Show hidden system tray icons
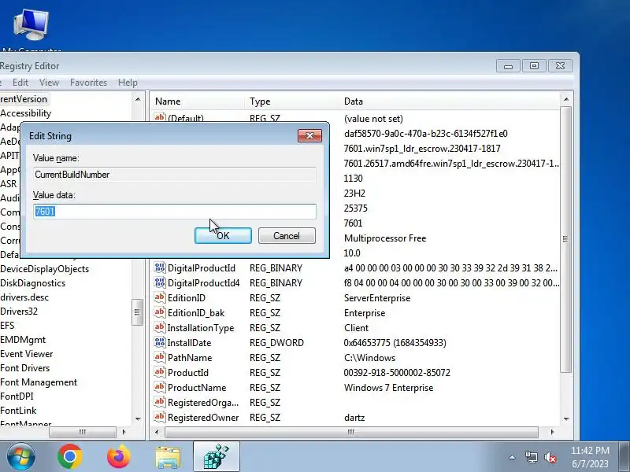 click(513, 457)
